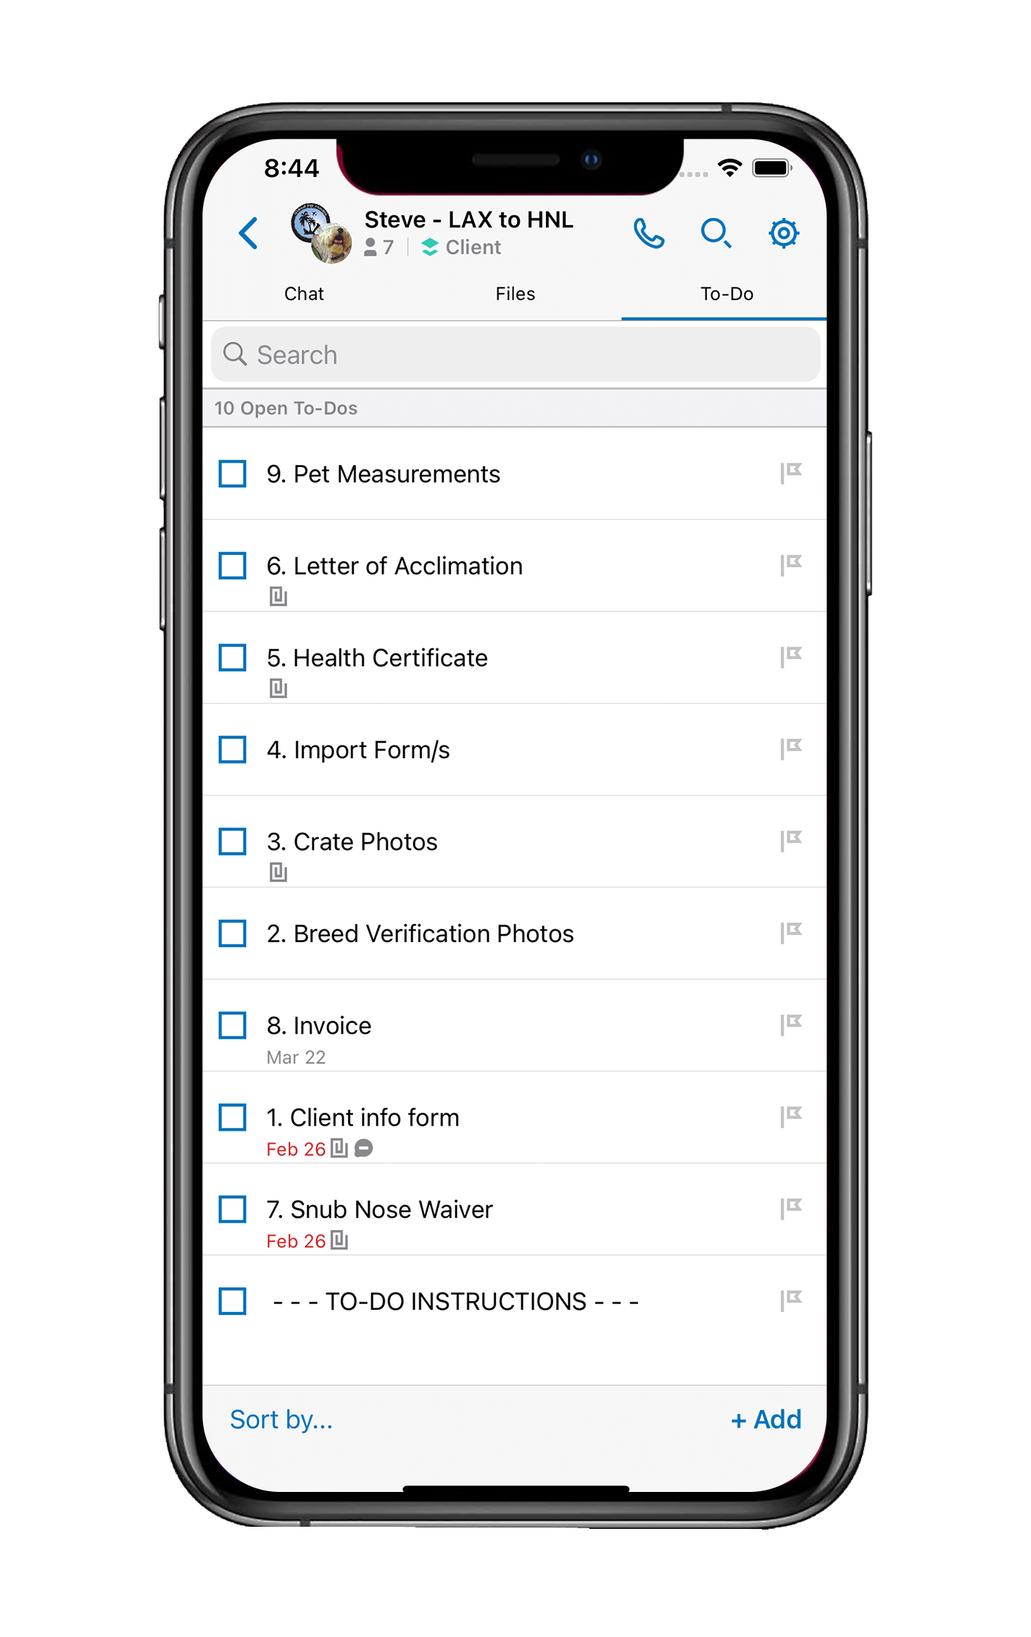Tick the Snub Nose Waiver checkbox
Screen dimensions: 1031x1637
pos(233,1209)
